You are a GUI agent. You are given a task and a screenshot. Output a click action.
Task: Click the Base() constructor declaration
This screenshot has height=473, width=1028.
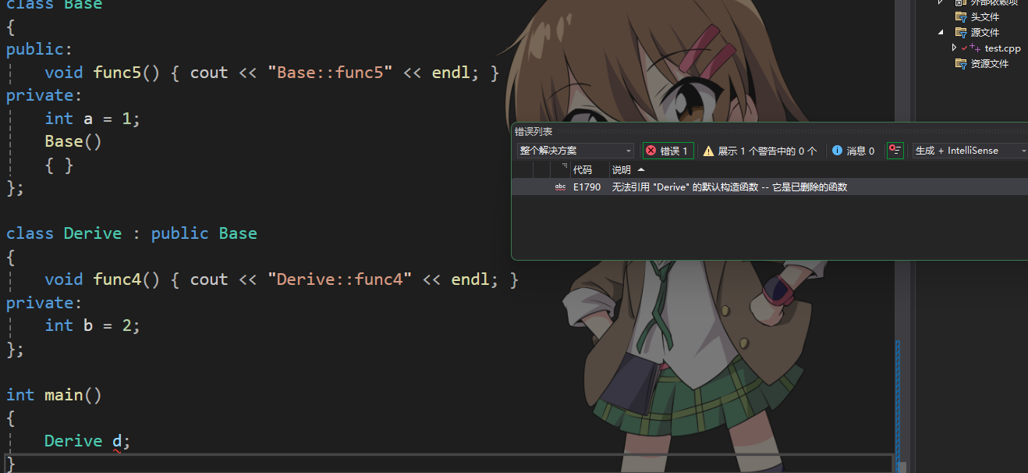pyautogui.click(x=73, y=141)
